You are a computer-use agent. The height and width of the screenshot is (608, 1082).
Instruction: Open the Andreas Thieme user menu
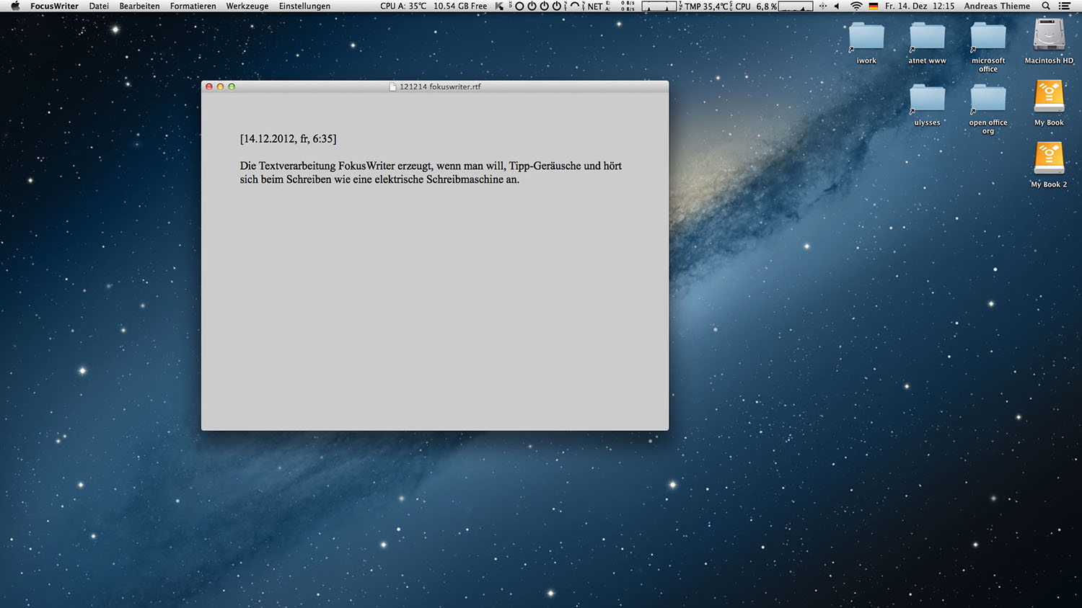coord(997,6)
